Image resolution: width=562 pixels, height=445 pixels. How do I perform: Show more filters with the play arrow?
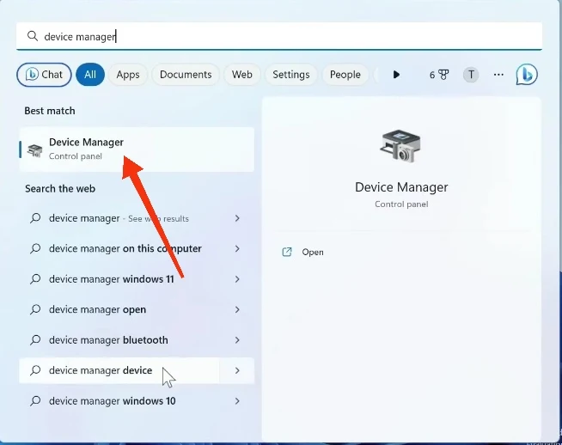(396, 75)
